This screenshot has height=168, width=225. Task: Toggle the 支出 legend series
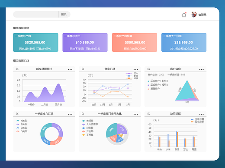click(x=132, y=76)
